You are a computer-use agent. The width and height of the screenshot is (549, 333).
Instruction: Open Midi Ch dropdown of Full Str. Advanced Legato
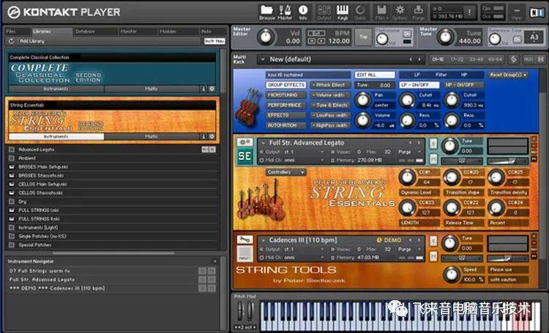(x=293, y=161)
